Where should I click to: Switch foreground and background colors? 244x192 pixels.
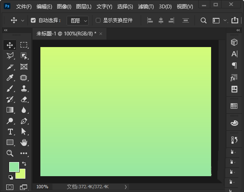click(24, 164)
